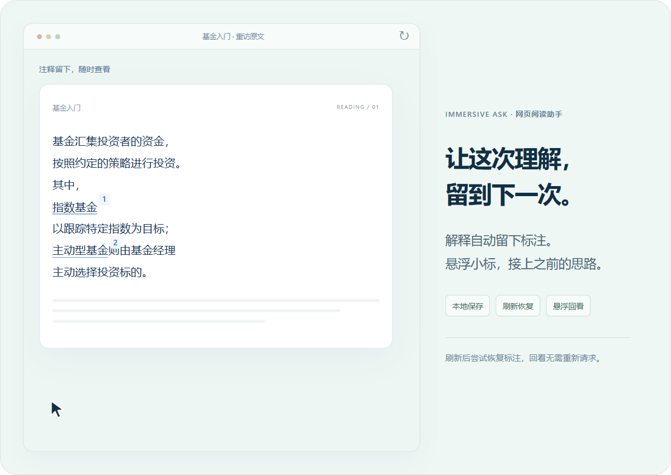The height and width of the screenshot is (475, 671).
Task: Click the refresh icon in mock browser bar
Action: (x=404, y=36)
